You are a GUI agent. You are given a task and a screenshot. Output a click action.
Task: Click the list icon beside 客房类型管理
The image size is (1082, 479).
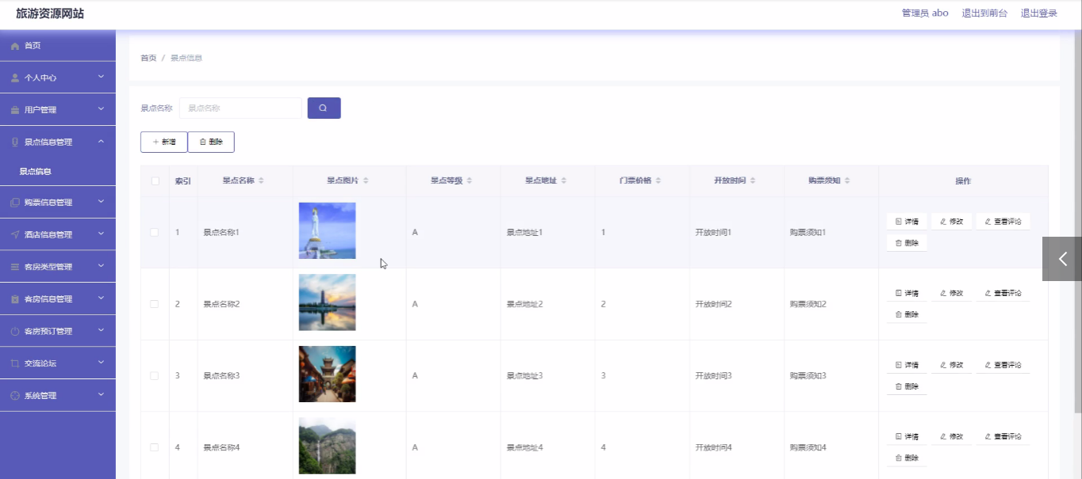tap(15, 267)
